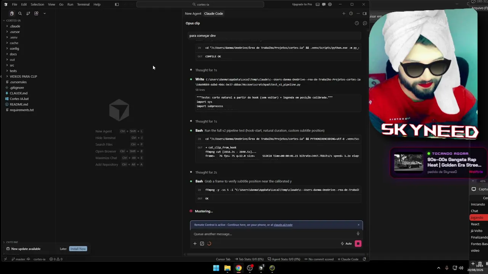Image resolution: width=488 pixels, height=274 pixels.
Task: Attach a file with the plus icon
Action: (x=195, y=244)
